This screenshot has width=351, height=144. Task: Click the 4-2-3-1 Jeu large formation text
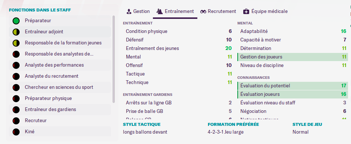225,132
